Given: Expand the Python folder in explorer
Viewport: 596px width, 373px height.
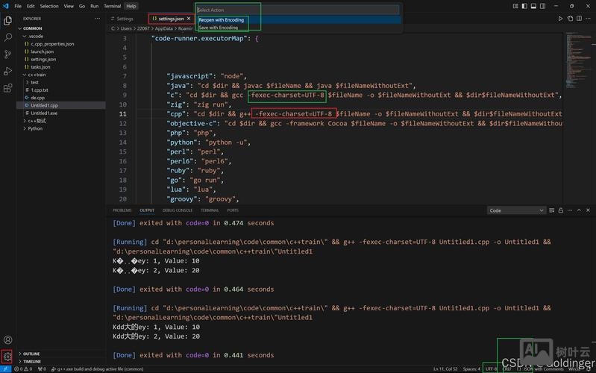Looking at the screenshot, I should coord(35,128).
